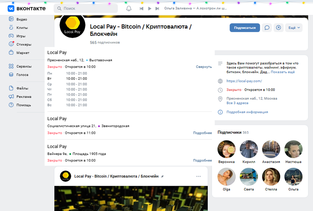Subscribe with the Подписаться button
This screenshot has height=211, width=313.
point(245,28)
